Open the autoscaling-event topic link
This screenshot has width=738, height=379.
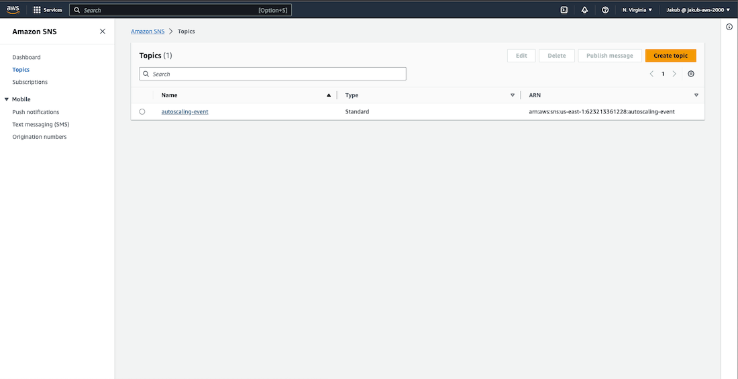click(x=184, y=111)
